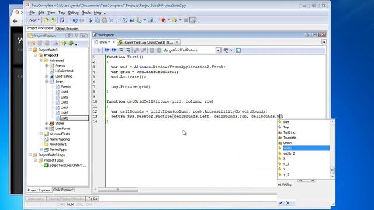Choose width_2 in the autocomplete list
The width and height of the screenshot is (374, 210).
pyautogui.click(x=289, y=153)
